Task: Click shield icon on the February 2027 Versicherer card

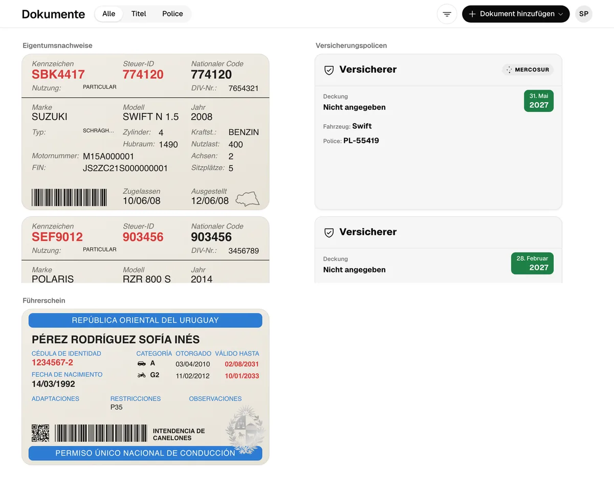Action: [329, 233]
